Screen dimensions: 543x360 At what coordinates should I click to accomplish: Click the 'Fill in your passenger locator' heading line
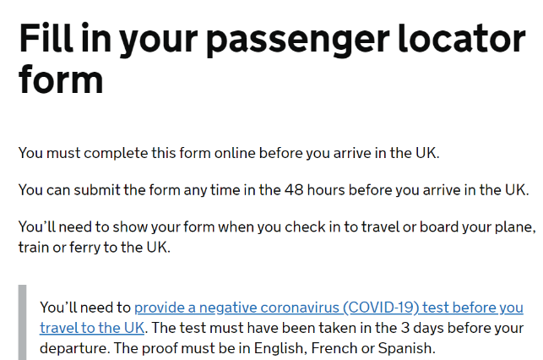pos(272,40)
